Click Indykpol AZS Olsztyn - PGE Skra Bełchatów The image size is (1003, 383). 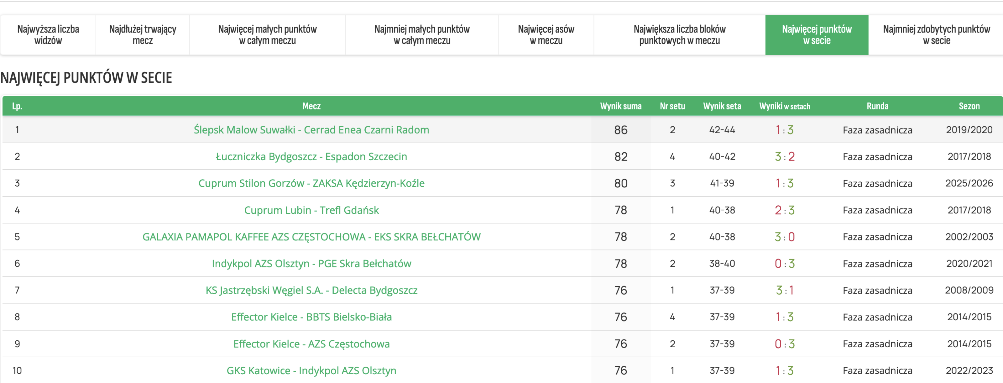coord(311,264)
